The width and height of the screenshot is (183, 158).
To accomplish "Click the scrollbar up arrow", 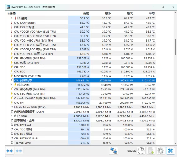I will pos(175,13).
